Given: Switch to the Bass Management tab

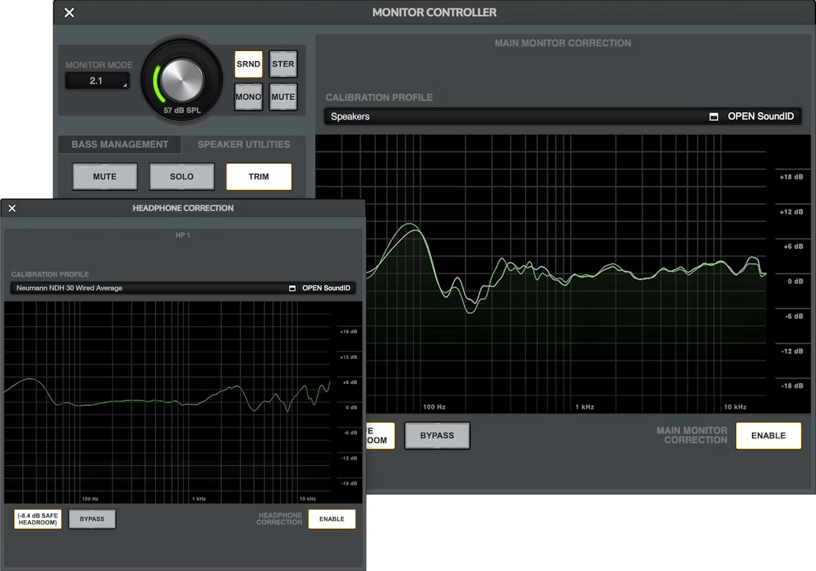Looking at the screenshot, I should (120, 145).
